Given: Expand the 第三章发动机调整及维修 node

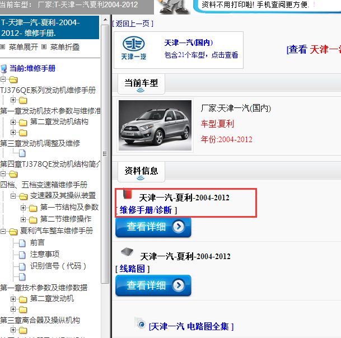Looking at the screenshot, I should point(13,132).
